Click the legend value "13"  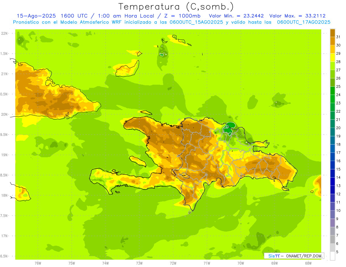click(x=338, y=186)
